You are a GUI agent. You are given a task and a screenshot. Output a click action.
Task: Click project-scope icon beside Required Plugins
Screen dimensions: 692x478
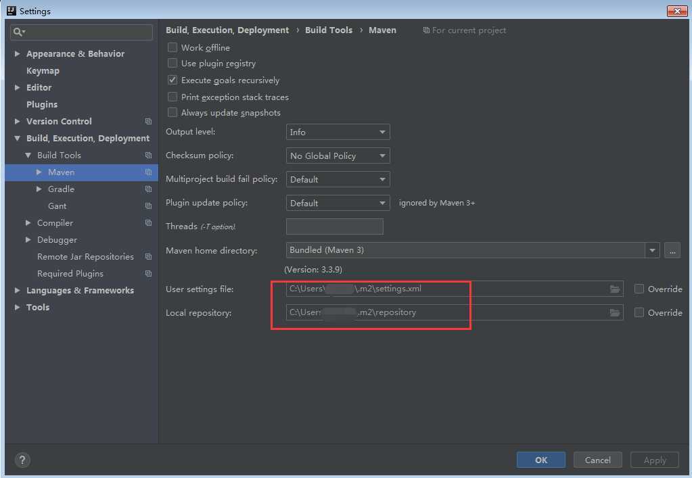(148, 273)
